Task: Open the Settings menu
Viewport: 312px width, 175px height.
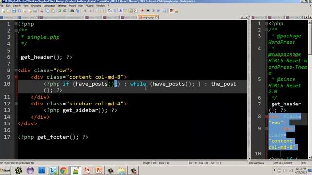Action: point(62,6)
